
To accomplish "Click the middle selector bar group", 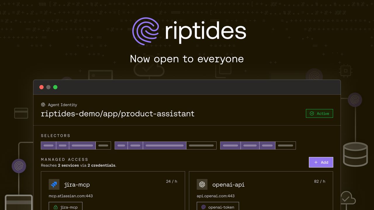I will [x=165, y=145].
